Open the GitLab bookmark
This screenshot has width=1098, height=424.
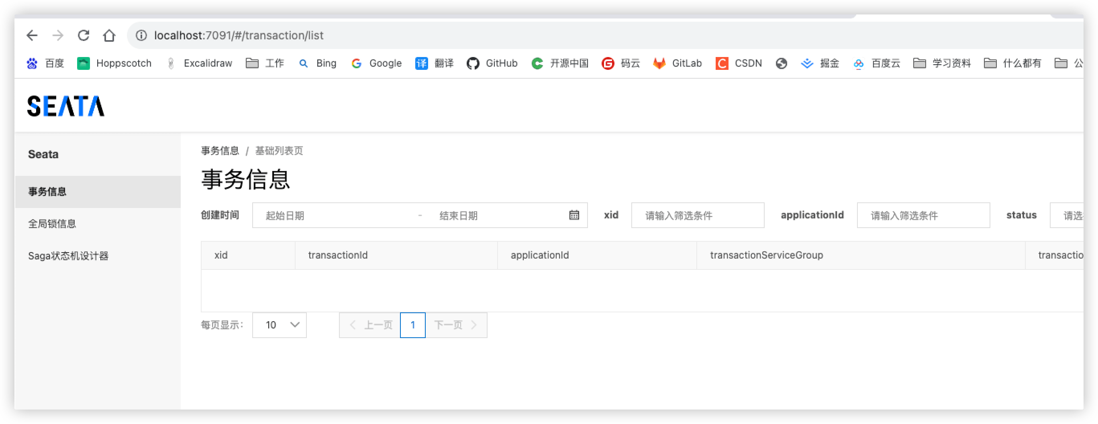pyautogui.click(x=678, y=63)
